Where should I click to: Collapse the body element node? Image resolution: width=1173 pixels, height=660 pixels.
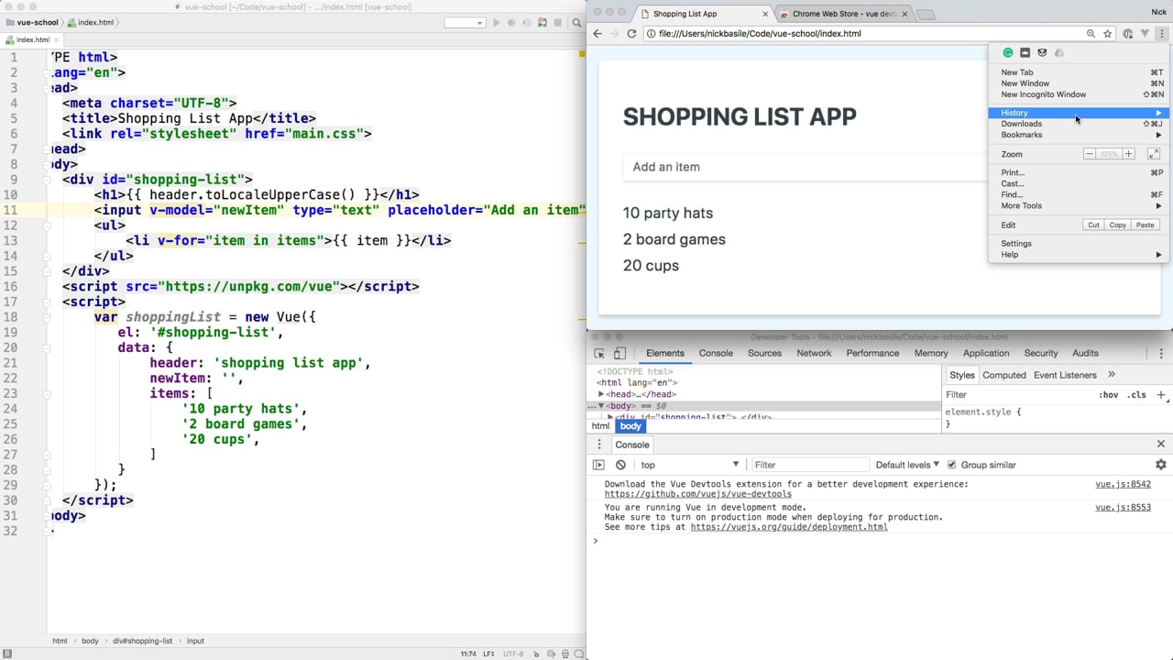pos(602,406)
